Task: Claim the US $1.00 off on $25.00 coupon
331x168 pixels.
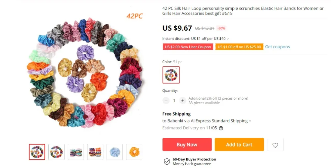Action: [x=239, y=47]
